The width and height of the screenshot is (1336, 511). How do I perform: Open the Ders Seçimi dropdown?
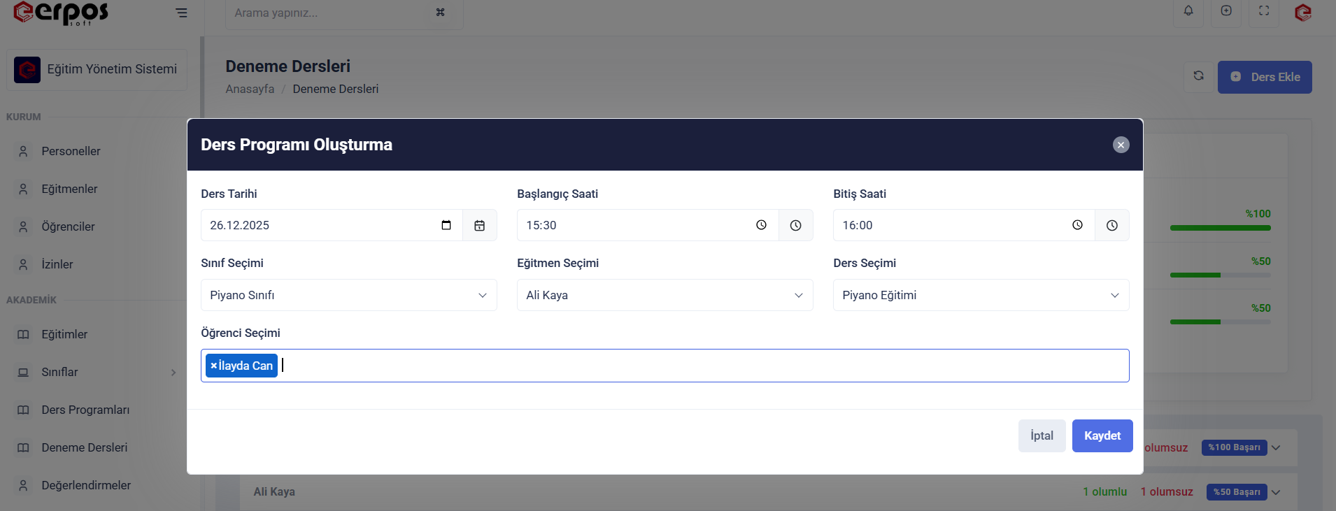point(981,295)
